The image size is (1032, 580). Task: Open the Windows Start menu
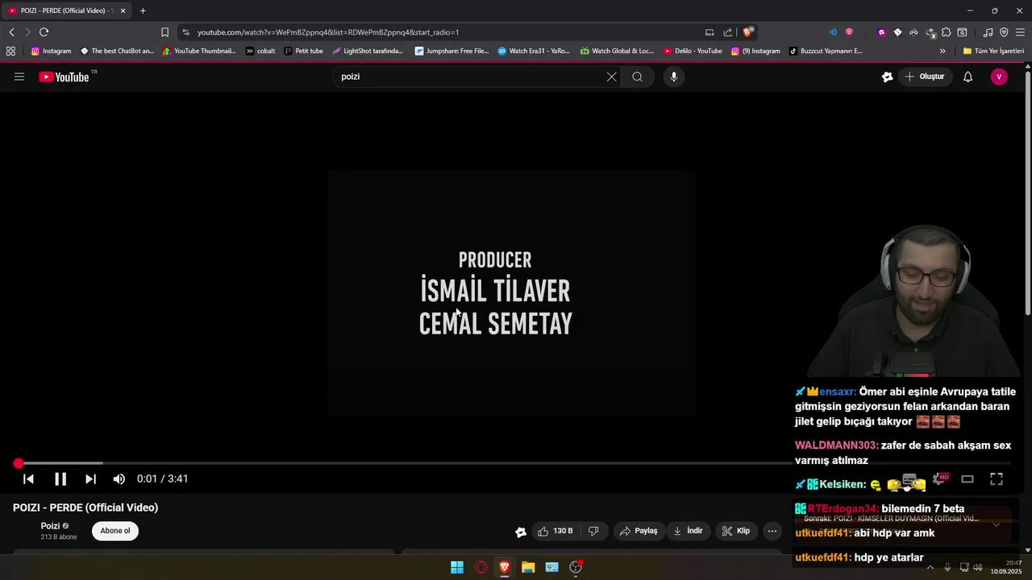[457, 567]
